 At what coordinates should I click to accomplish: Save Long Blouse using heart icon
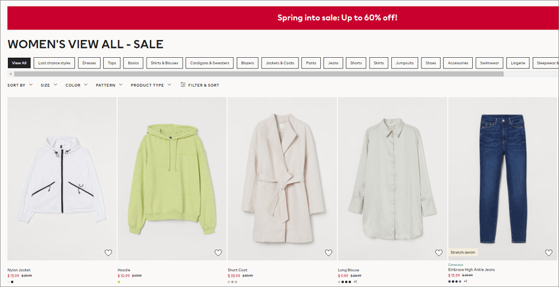[439, 252]
